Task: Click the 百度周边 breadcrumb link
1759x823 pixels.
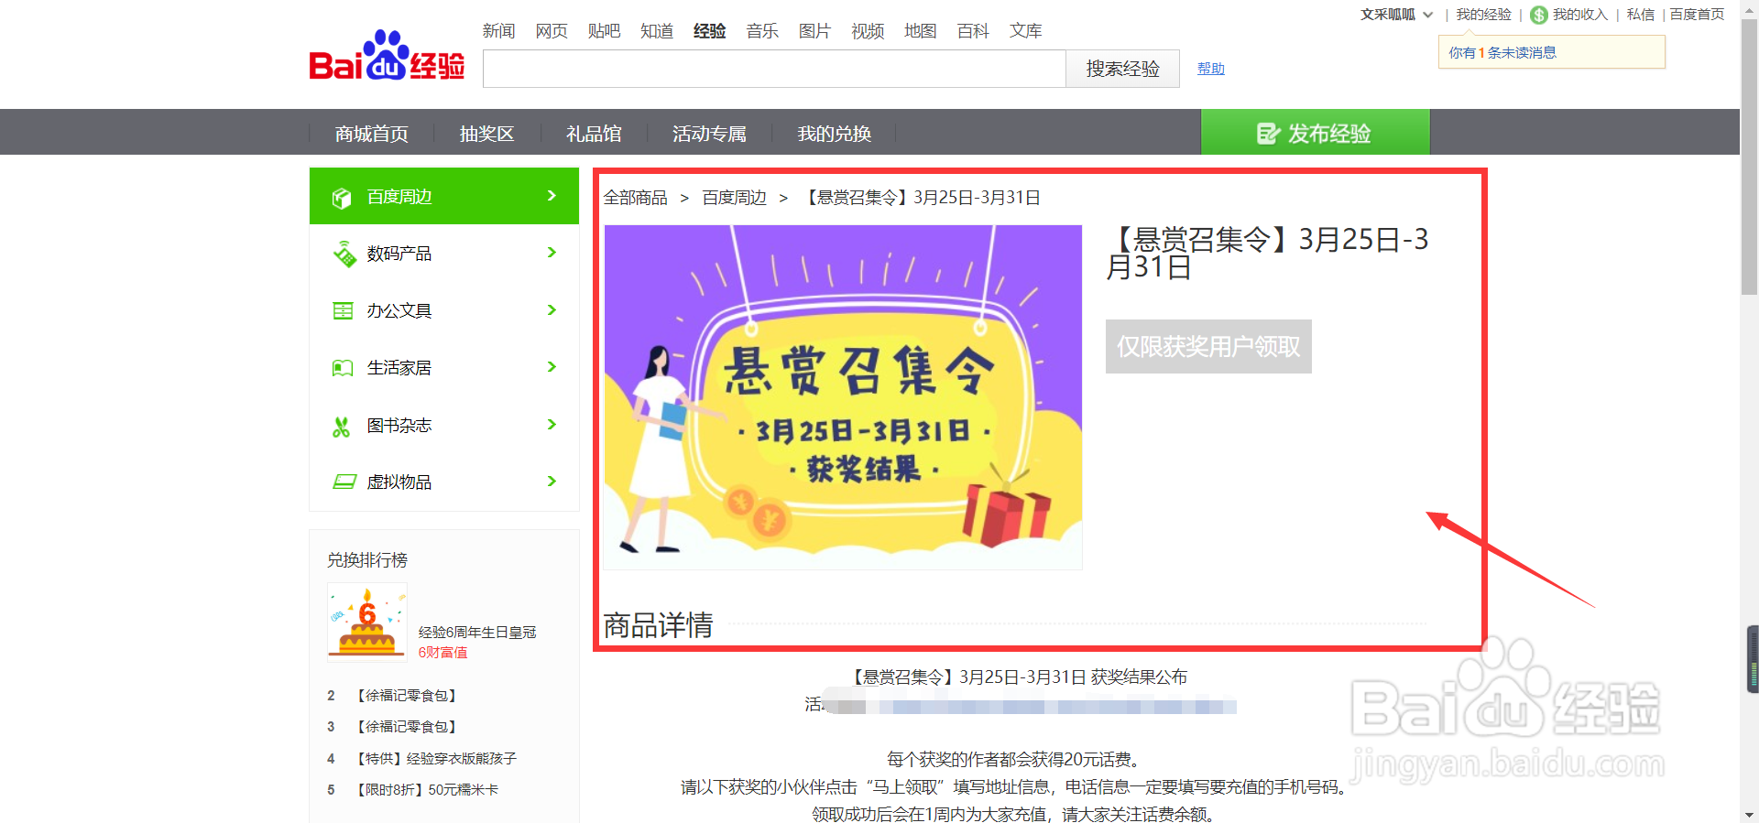Action: tap(735, 198)
